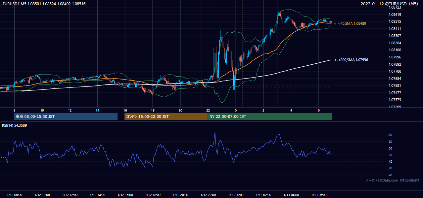Click the 1/12 16:00 time label
The image size is (423, 198).
[125, 195]
